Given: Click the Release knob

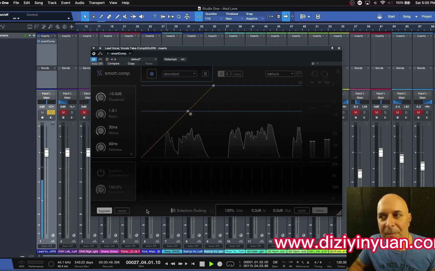Looking at the screenshot, I should pos(101,147).
